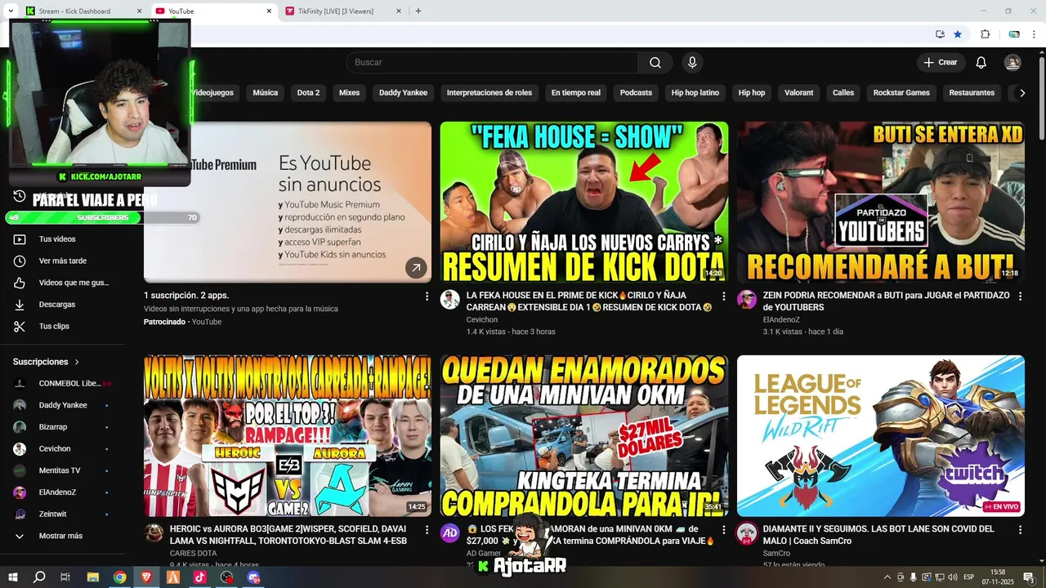Start voice search with microphone icon

(692, 63)
